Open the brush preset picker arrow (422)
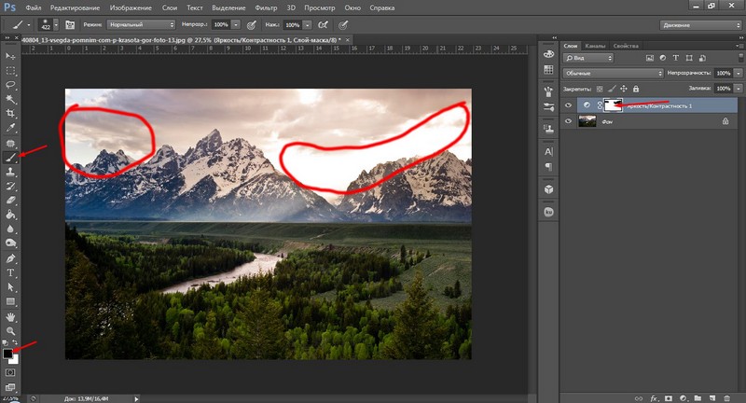Image resolution: width=746 pixels, height=403 pixels. click(57, 23)
